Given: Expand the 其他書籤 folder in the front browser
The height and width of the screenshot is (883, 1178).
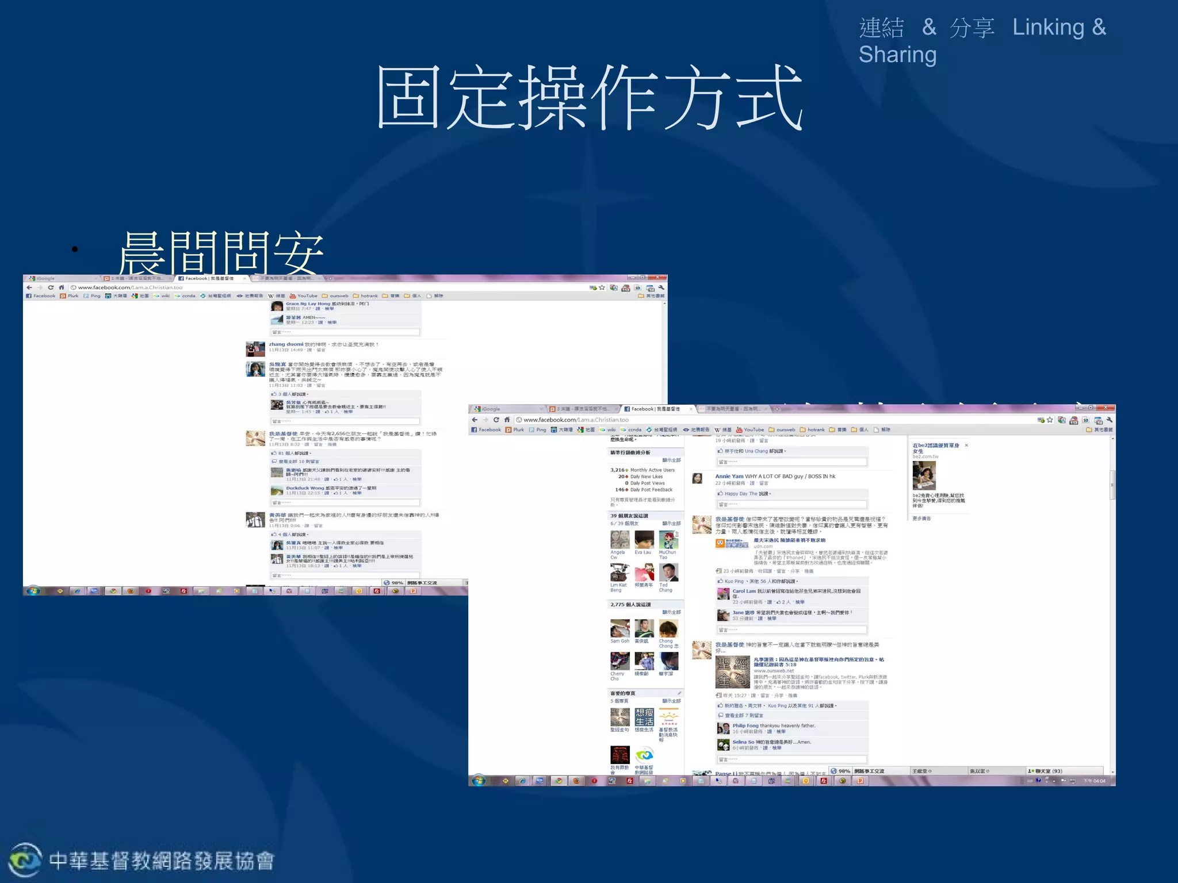Looking at the screenshot, I should click(x=1099, y=429).
